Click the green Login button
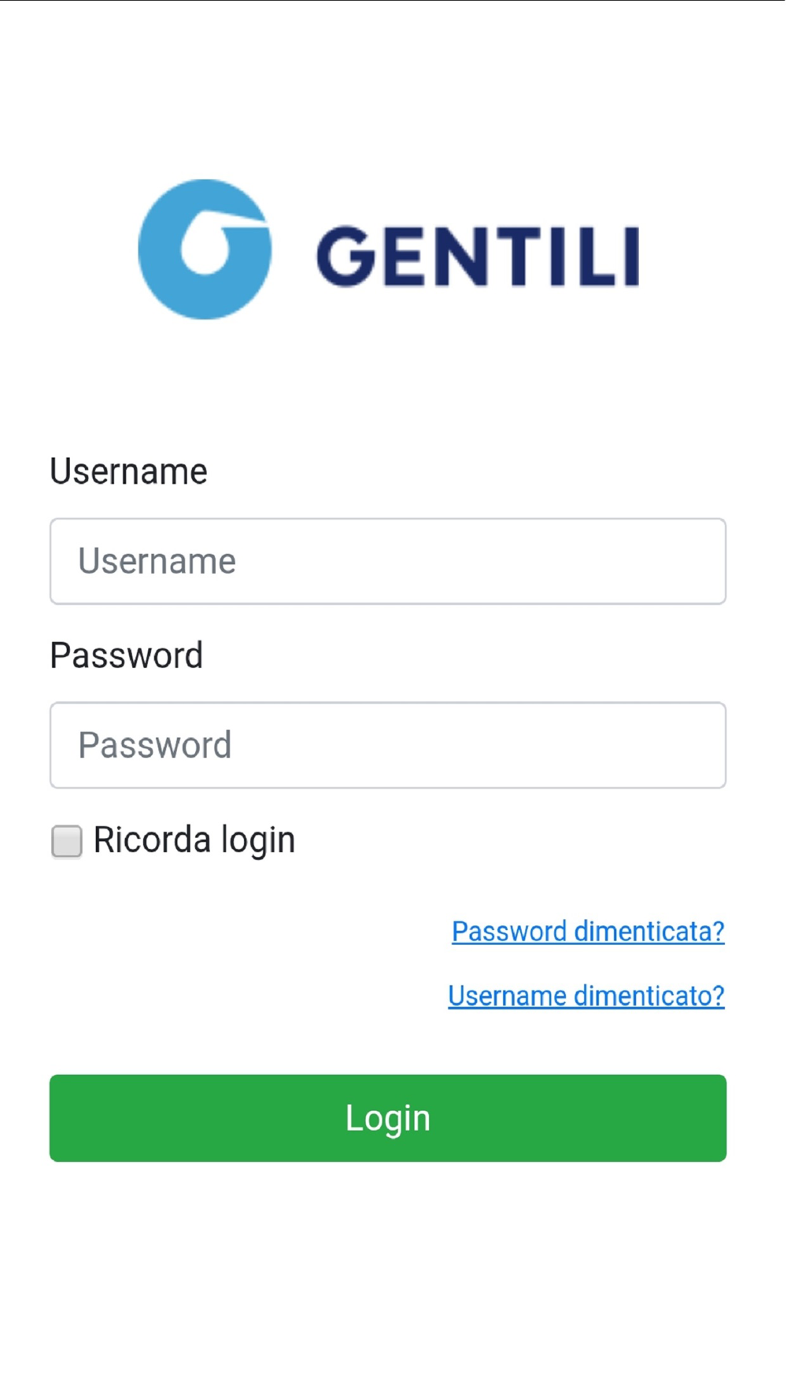 click(388, 1118)
